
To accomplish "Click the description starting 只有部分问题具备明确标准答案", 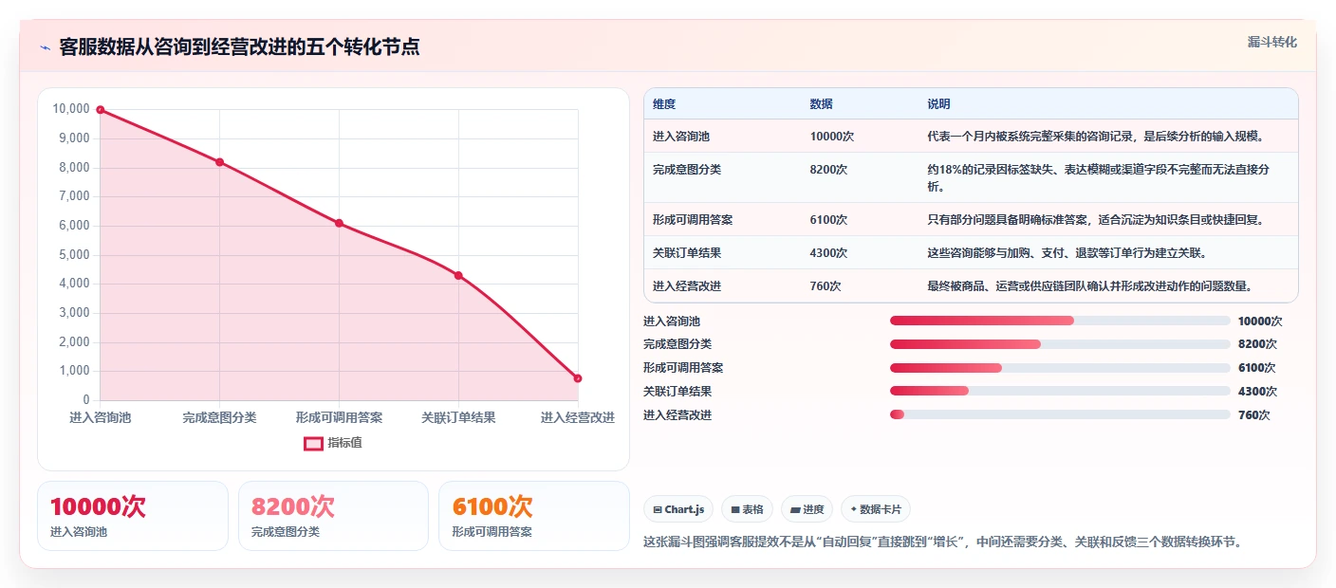I will pos(1096,220).
